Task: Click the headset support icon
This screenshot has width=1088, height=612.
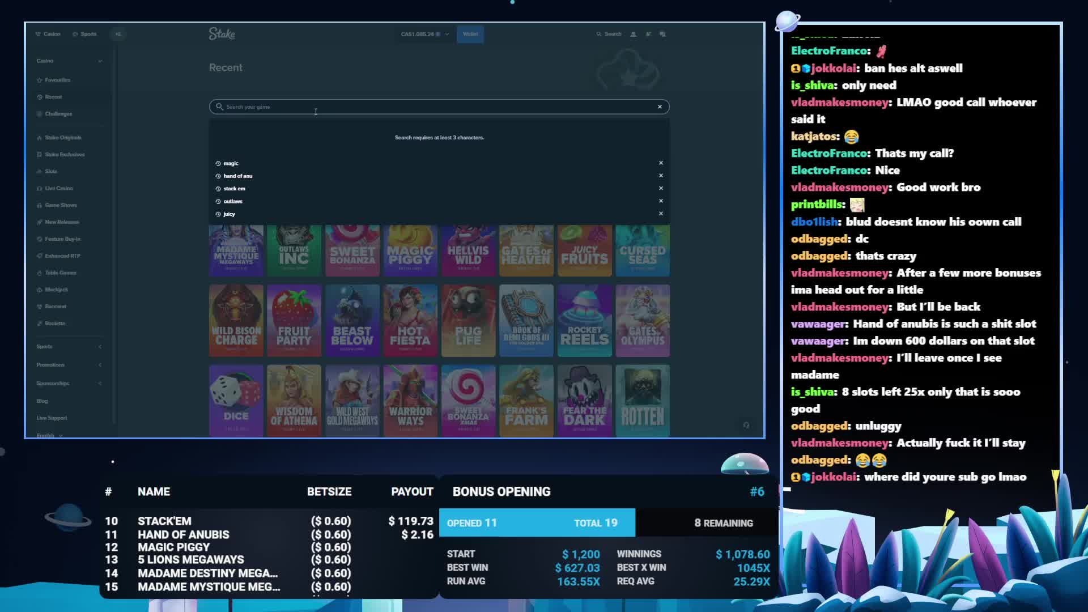Action: click(746, 425)
